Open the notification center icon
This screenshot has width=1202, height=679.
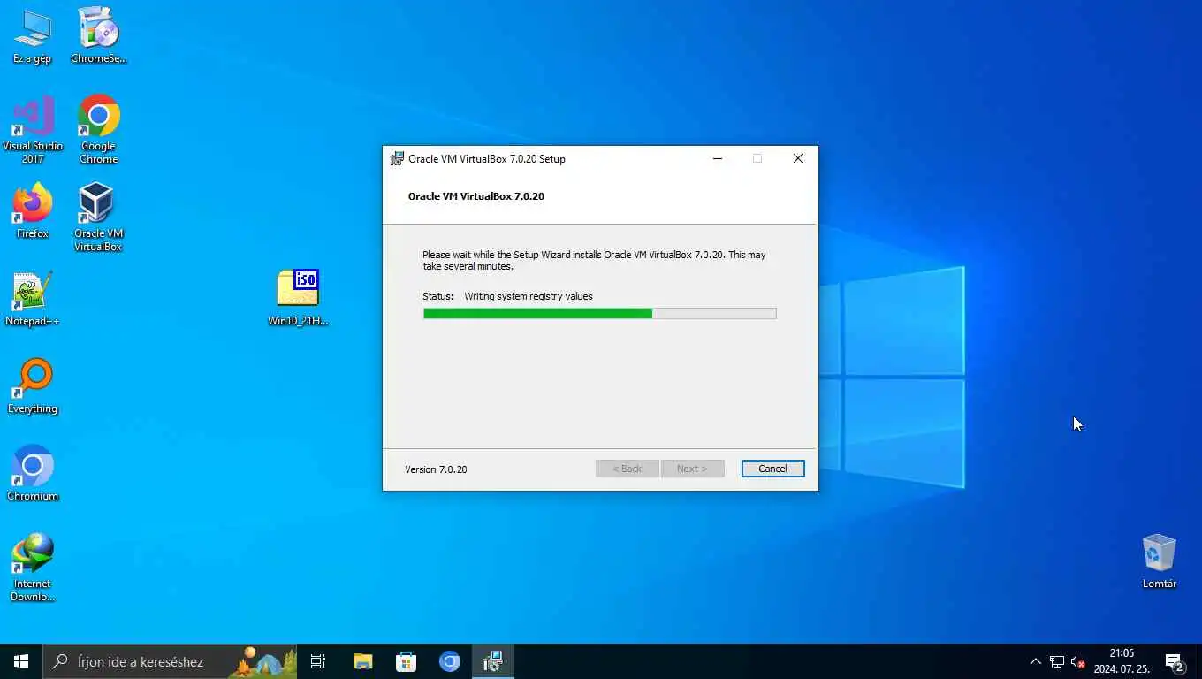click(1175, 661)
